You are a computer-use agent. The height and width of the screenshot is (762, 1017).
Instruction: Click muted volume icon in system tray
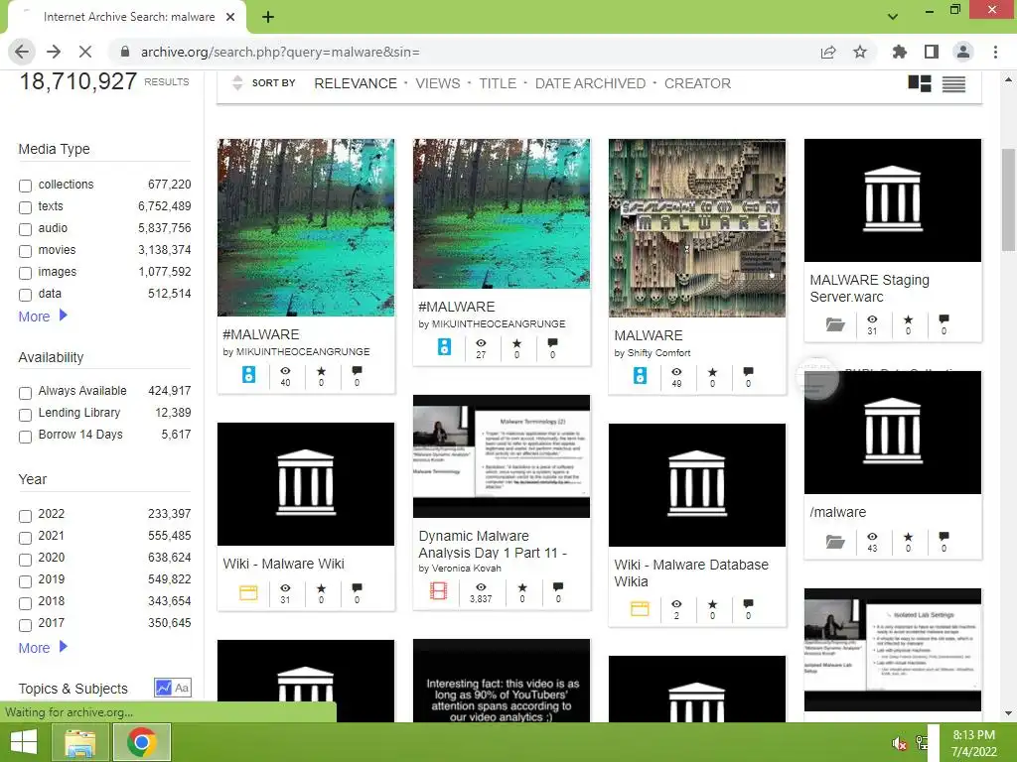(x=899, y=743)
